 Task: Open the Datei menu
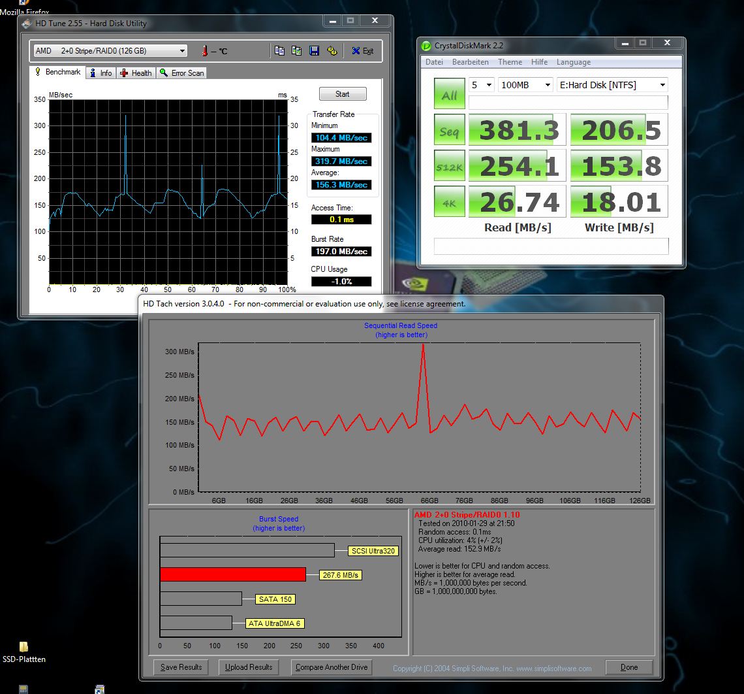click(x=434, y=62)
